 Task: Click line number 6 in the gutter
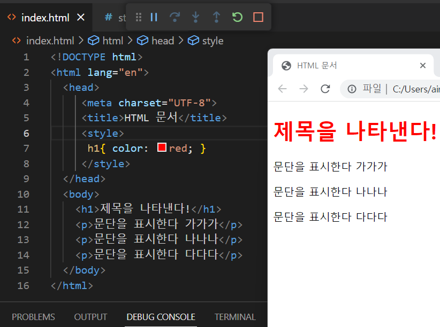coord(26,134)
